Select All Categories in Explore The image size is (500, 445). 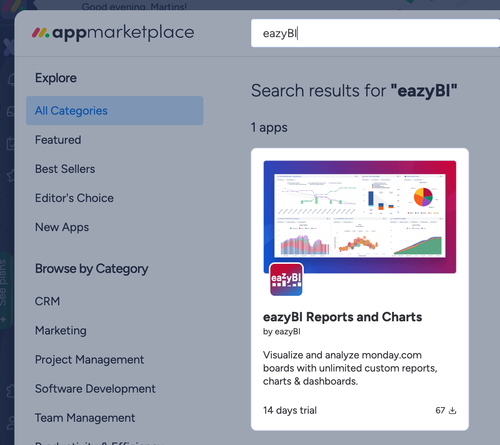(71, 111)
